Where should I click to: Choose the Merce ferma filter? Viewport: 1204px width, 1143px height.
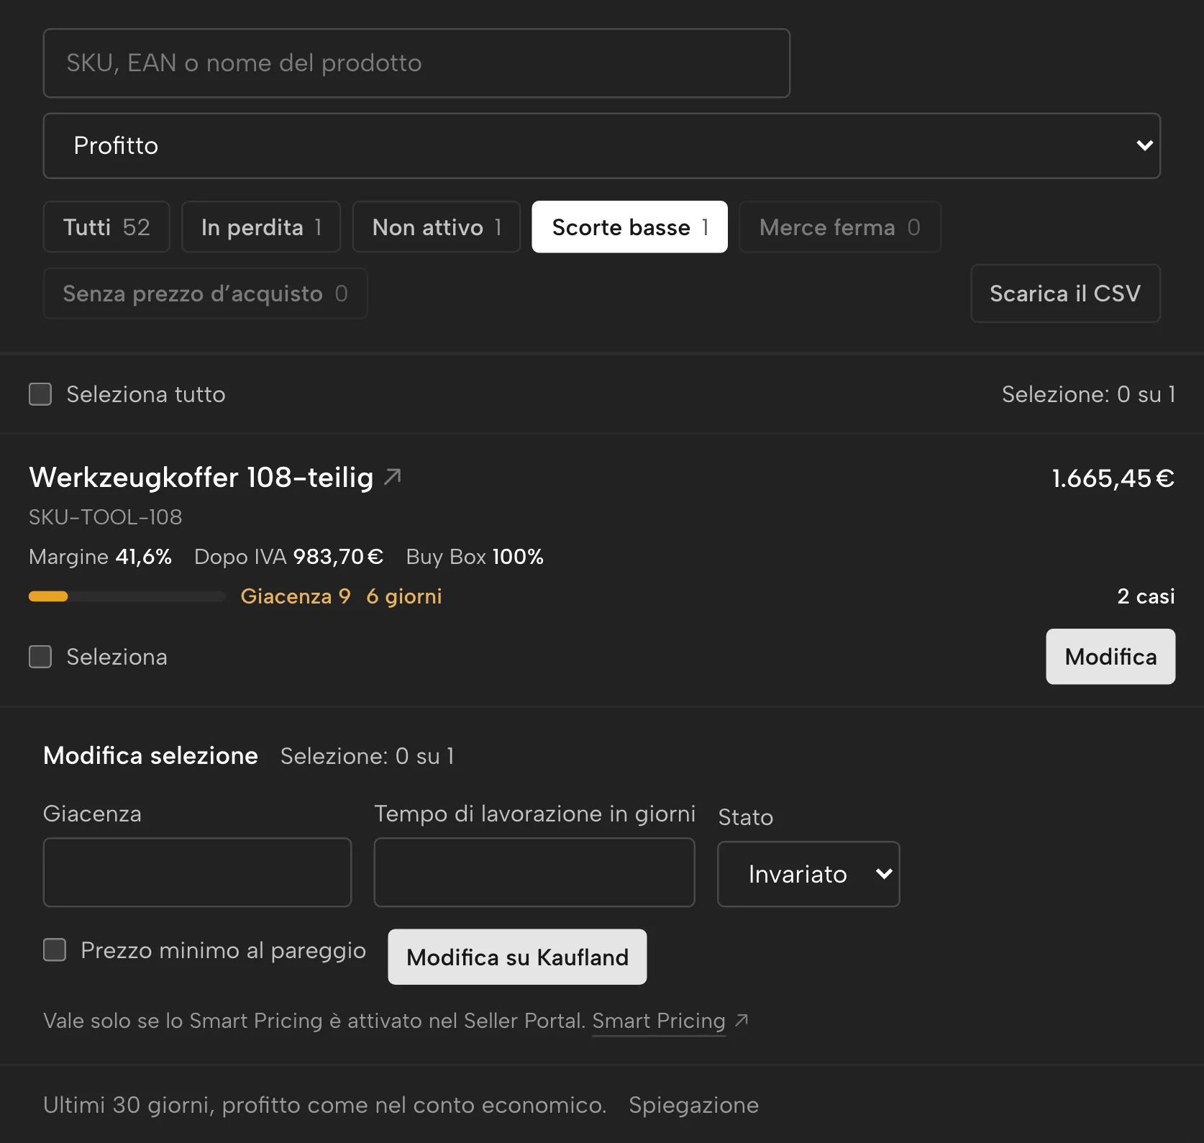(840, 227)
